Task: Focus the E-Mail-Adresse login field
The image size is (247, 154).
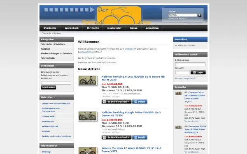Action: pos(190,64)
